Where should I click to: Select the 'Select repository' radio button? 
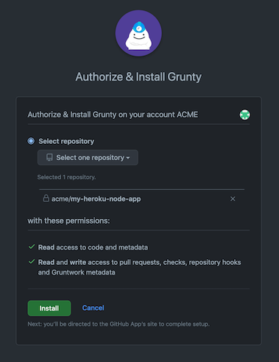[x=31, y=141]
